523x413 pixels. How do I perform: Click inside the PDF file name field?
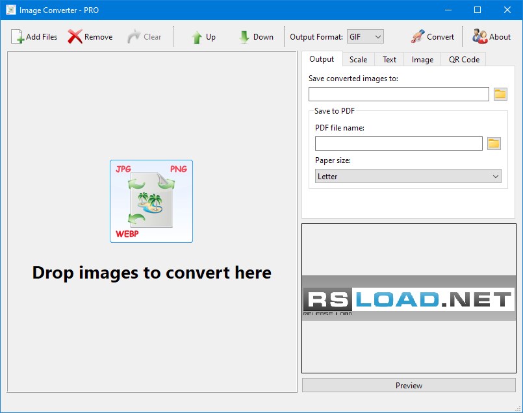coord(398,143)
